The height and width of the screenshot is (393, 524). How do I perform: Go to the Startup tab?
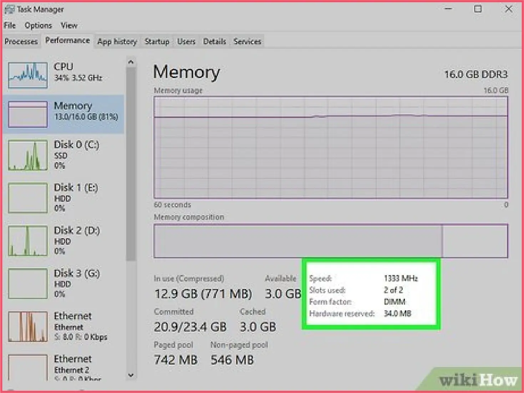tap(157, 41)
